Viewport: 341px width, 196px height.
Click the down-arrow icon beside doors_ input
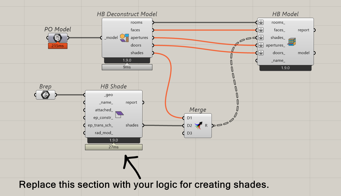tap(261, 53)
